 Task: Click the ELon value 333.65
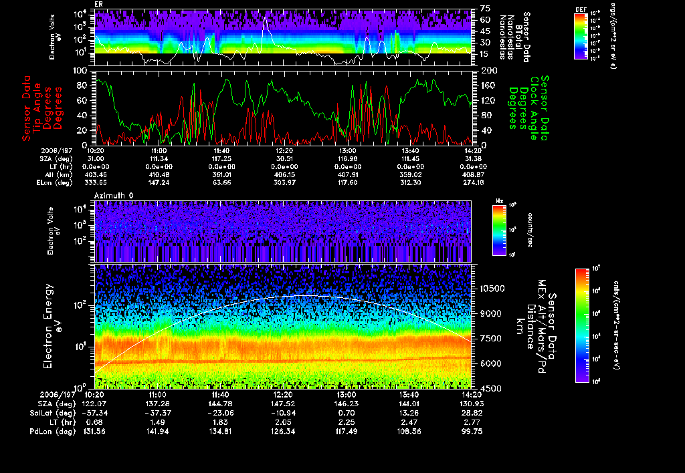pos(96,183)
